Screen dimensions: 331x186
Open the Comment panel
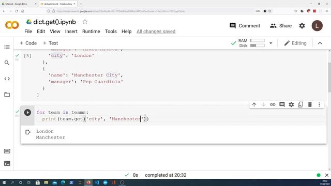point(245,26)
